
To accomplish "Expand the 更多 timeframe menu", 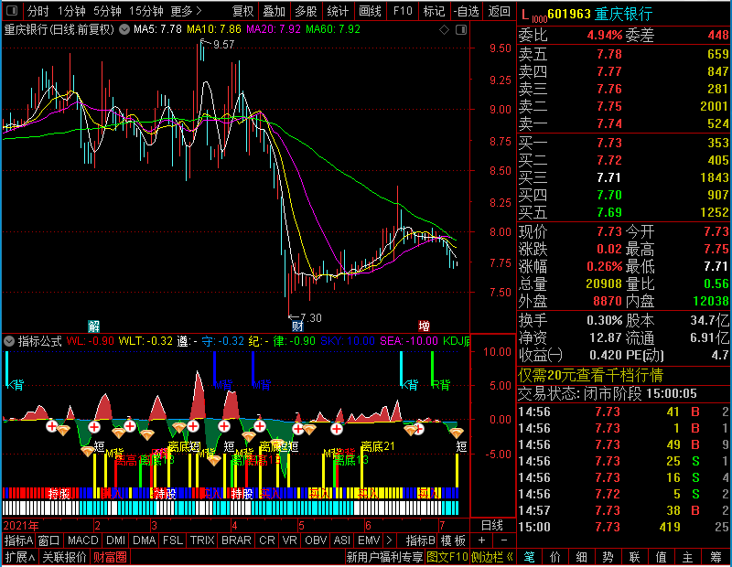I will pos(186,11).
